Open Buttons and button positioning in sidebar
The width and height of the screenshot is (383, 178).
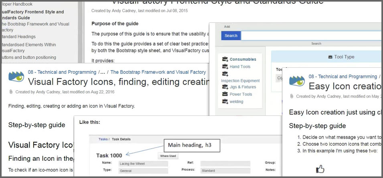(x=29, y=57)
